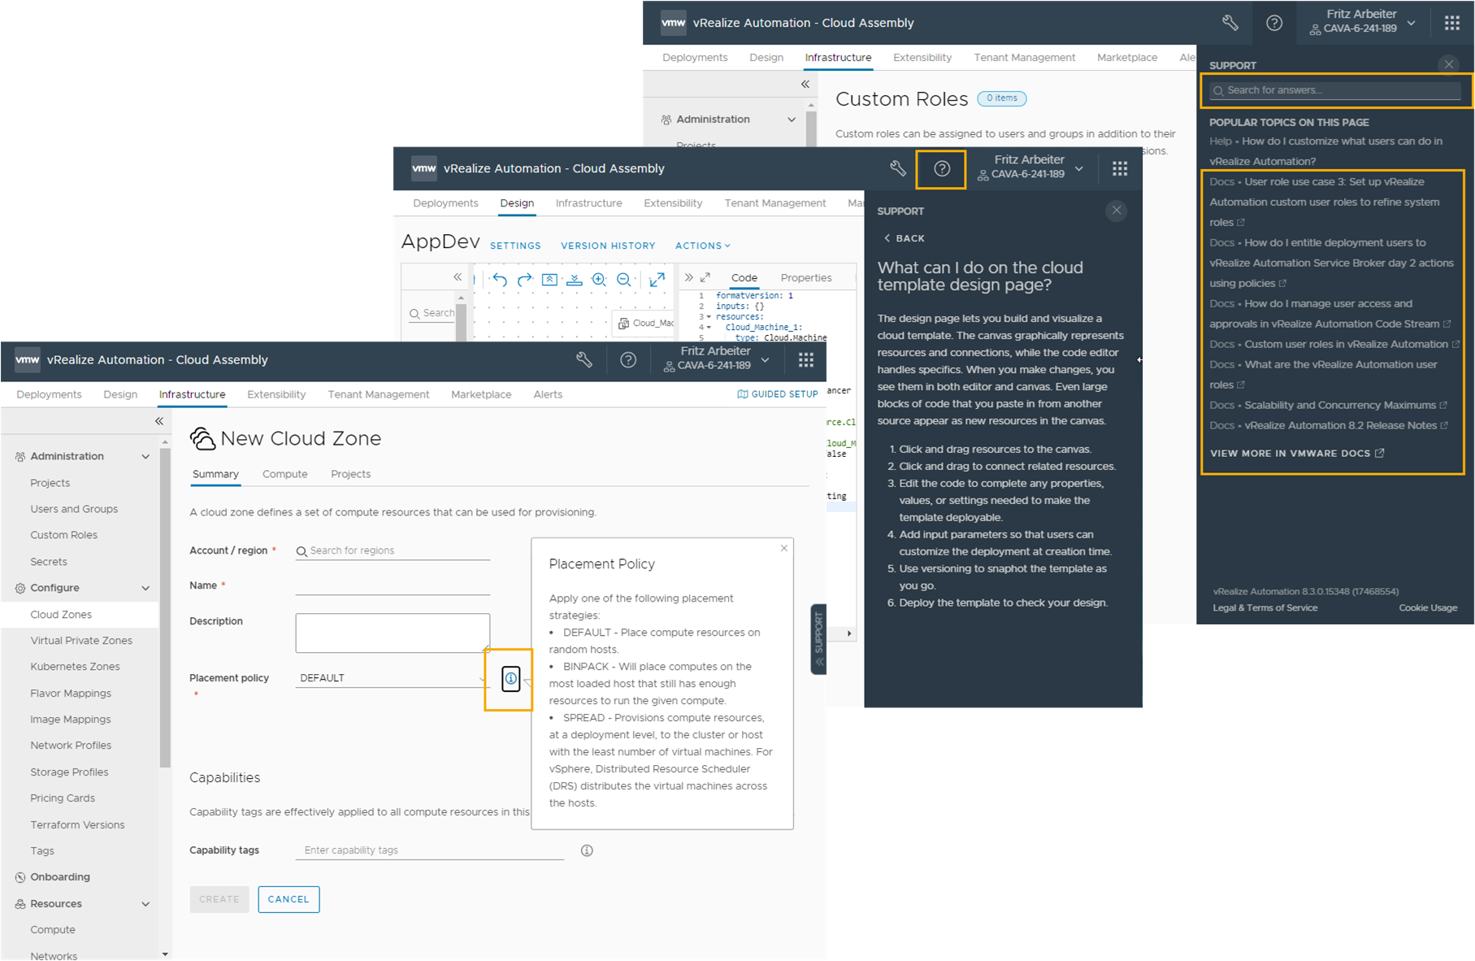The width and height of the screenshot is (1475, 961).
Task: Click the CREATE button
Action: coord(219,899)
